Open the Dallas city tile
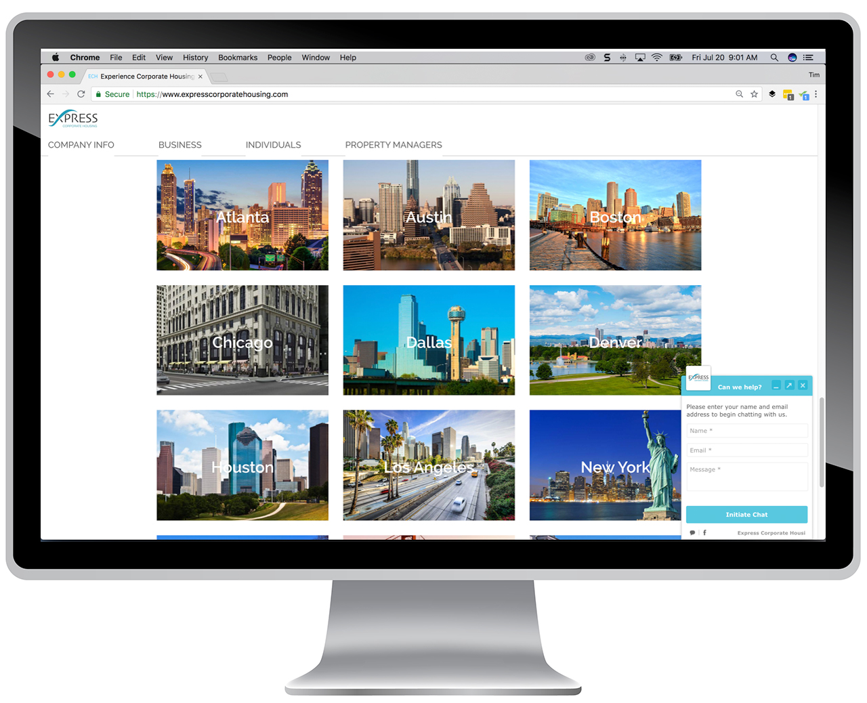Viewport: 867px width, 703px height. tap(429, 340)
